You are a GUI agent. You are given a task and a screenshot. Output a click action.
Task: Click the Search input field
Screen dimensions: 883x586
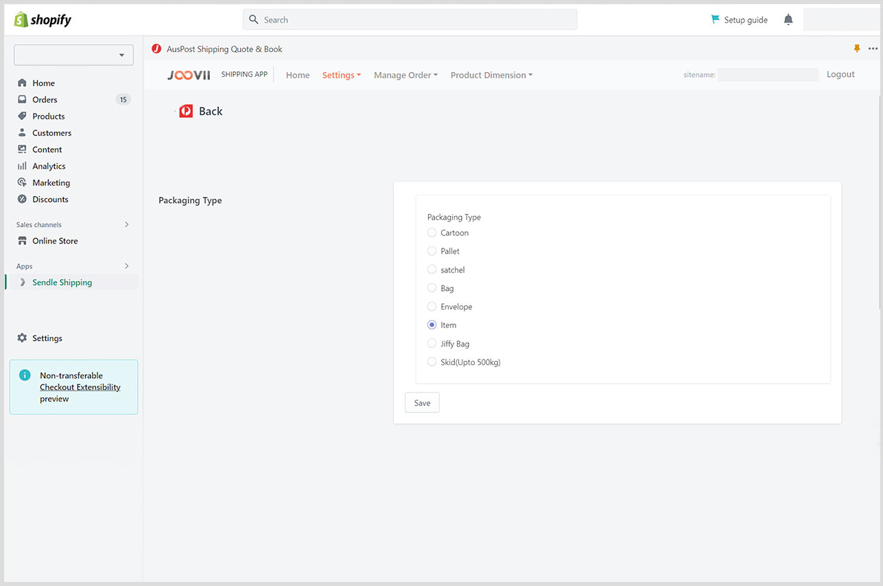pos(410,20)
